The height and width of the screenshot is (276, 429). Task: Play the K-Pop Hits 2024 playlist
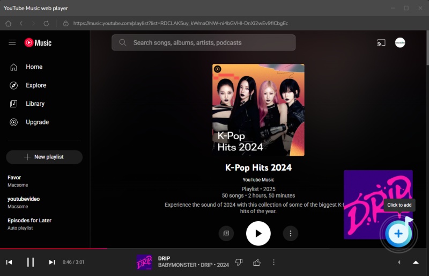tap(258, 234)
